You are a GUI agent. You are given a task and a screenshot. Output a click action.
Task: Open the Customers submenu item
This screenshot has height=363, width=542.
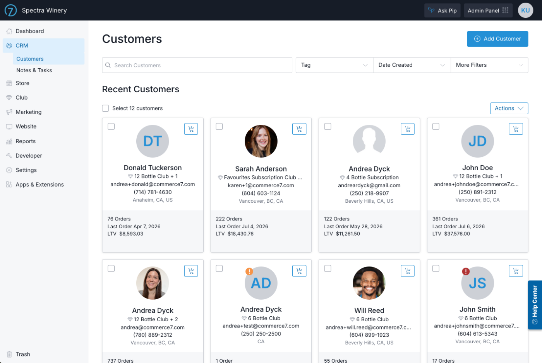(x=48, y=59)
